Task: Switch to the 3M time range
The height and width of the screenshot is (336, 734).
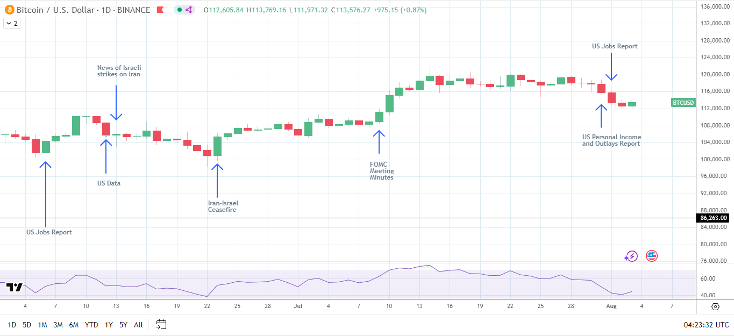Action: click(58, 325)
